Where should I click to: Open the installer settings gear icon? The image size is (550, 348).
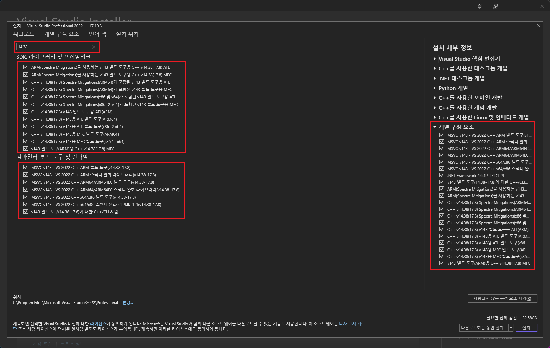click(x=479, y=6)
